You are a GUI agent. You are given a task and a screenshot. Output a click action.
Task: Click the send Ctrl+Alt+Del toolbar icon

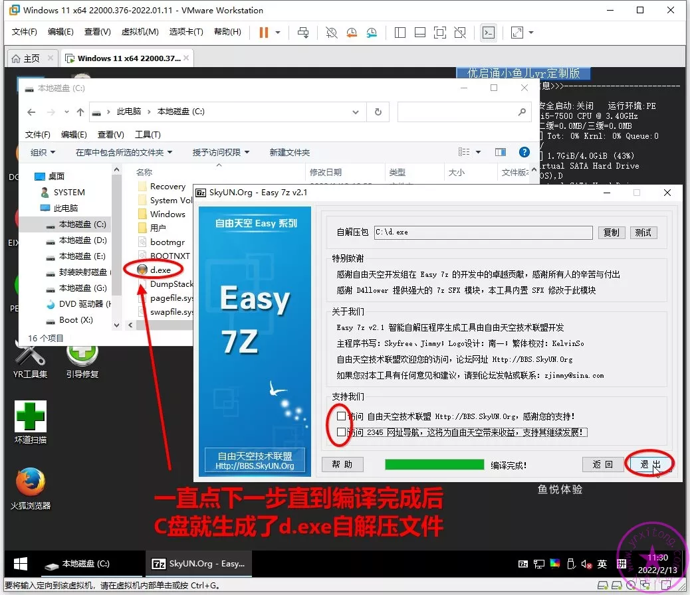(x=303, y=33)
